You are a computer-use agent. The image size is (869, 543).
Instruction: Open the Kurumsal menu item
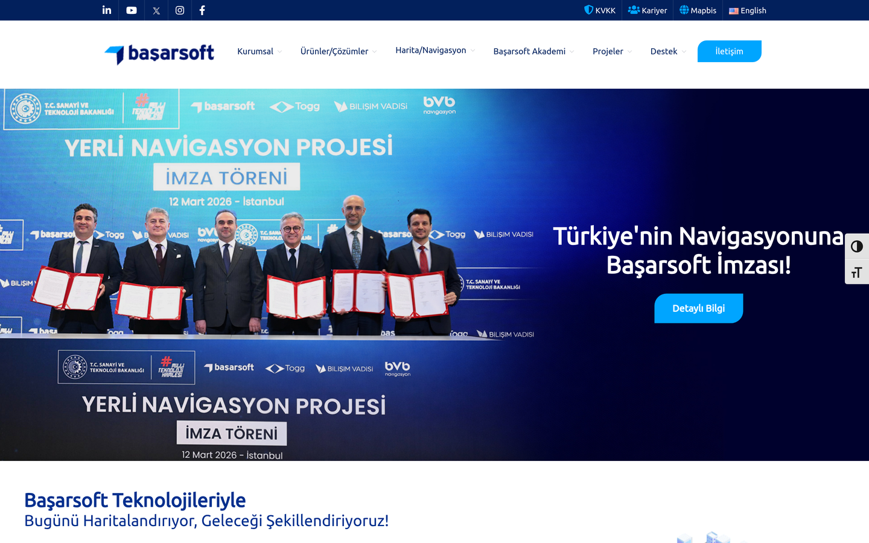pyautogui.click(x=255, y=51)
